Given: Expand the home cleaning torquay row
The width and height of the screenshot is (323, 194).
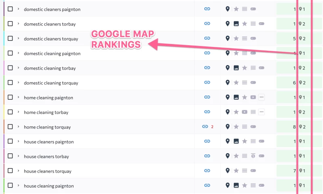Looking at the screenshot, I should pos(18,127).
